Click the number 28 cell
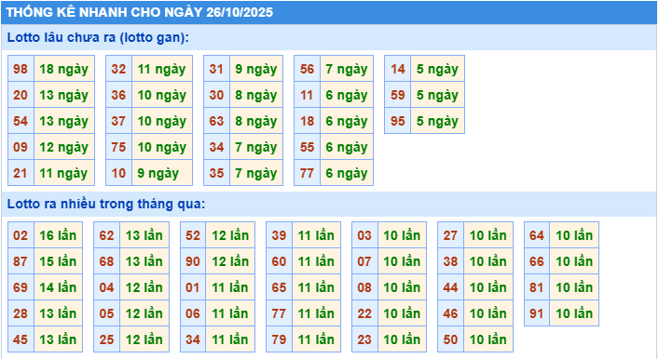Image resolution: width=659 pixels, height=359 pixels. 21,313
